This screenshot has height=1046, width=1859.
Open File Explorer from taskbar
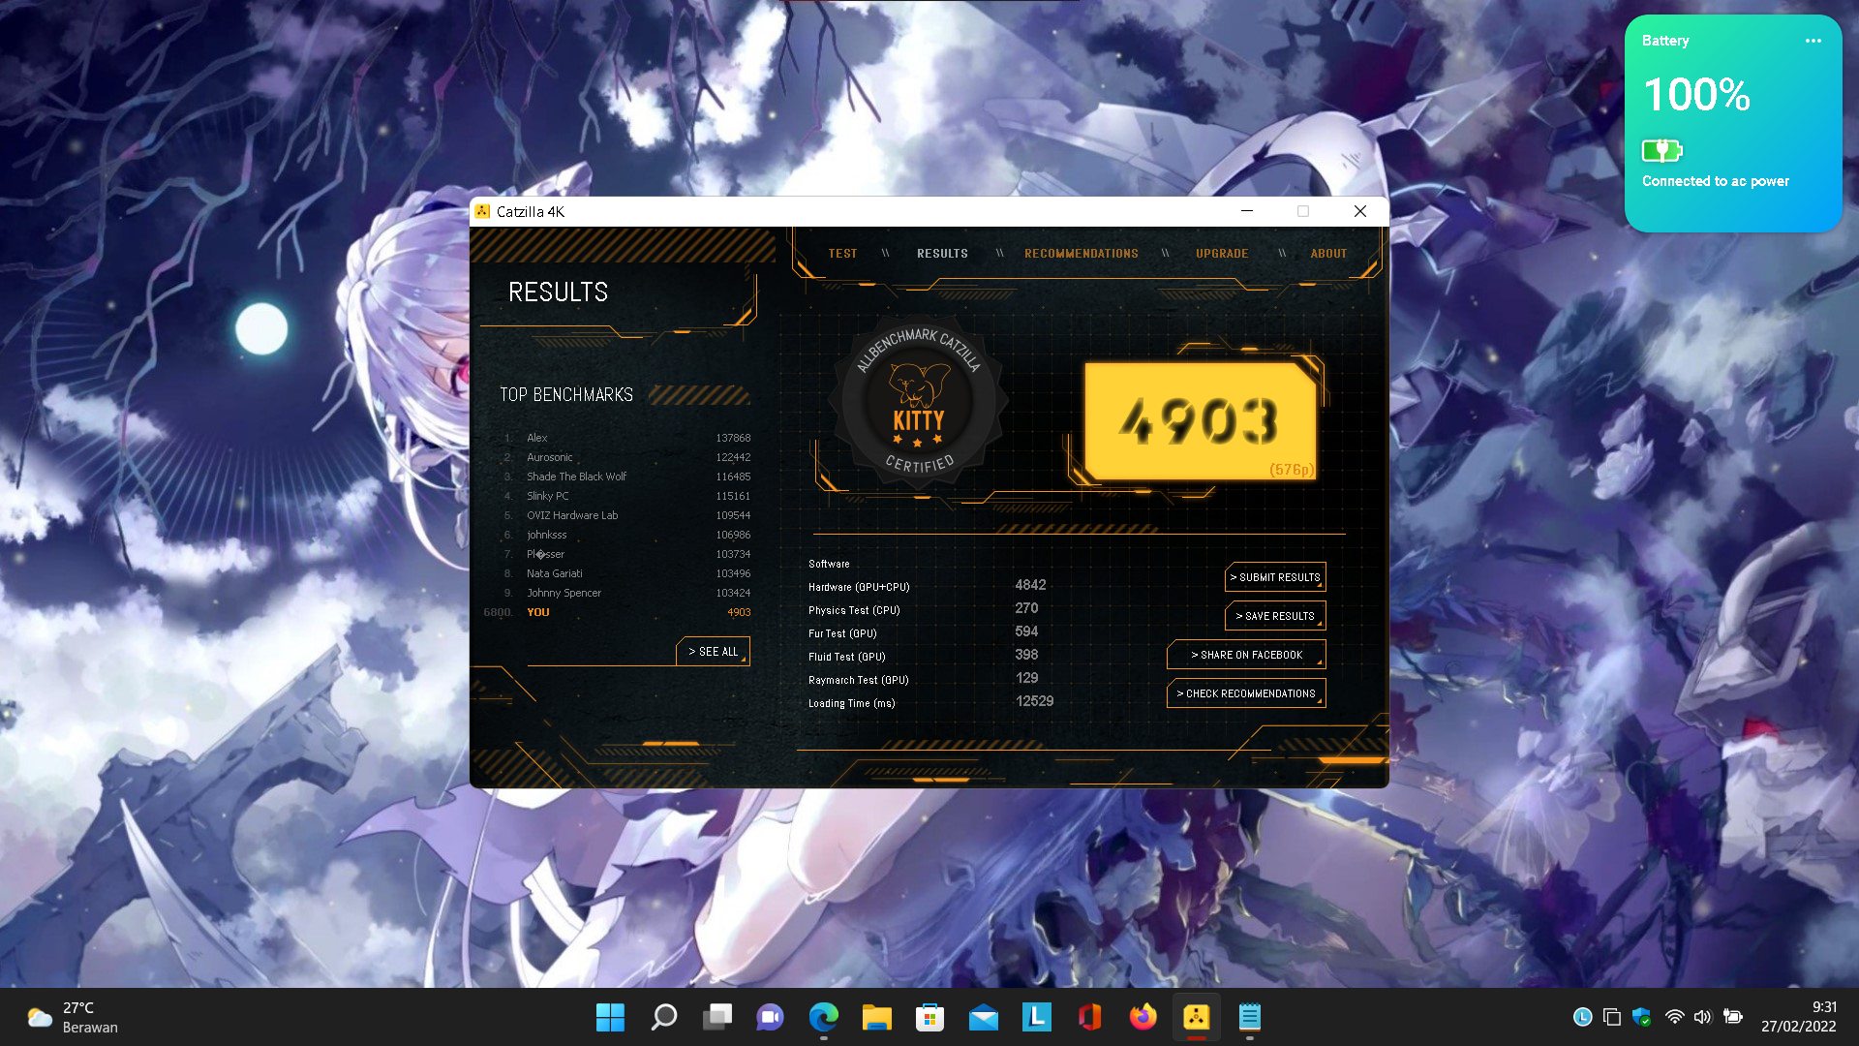tap(877, 1017)
